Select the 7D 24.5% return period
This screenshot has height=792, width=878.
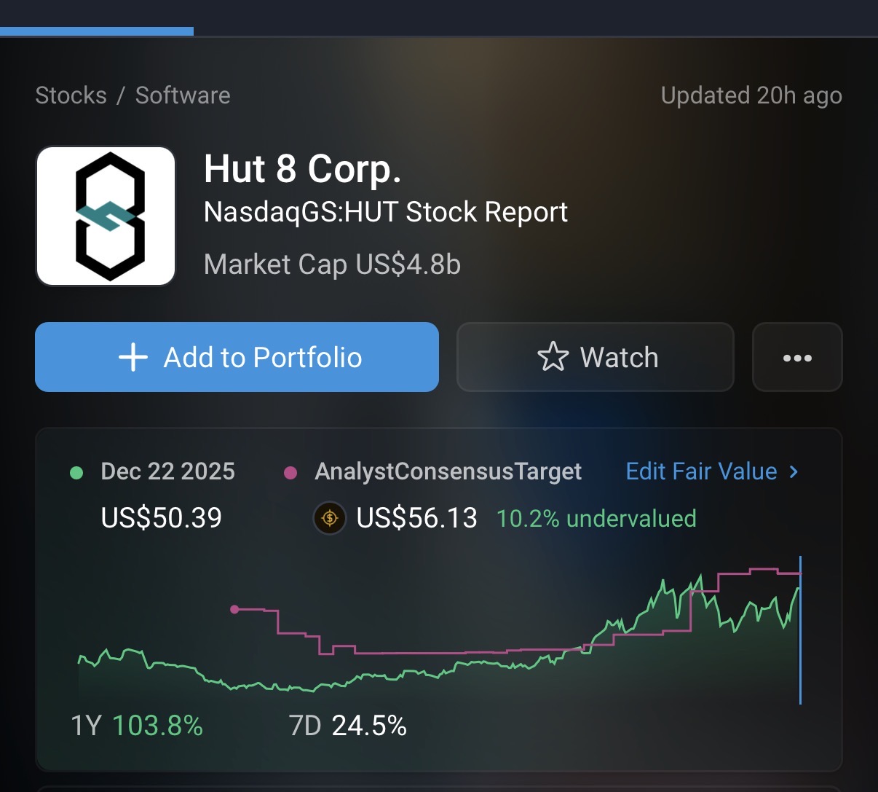click(x=347, y=726)
